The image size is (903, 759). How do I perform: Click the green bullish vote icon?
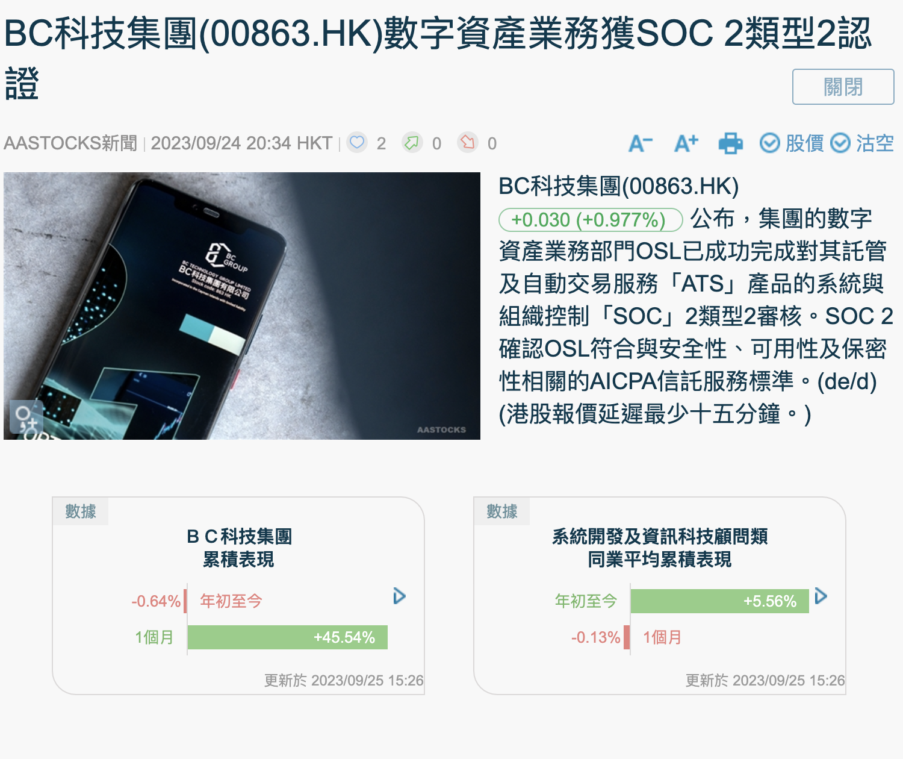[412, 143]
